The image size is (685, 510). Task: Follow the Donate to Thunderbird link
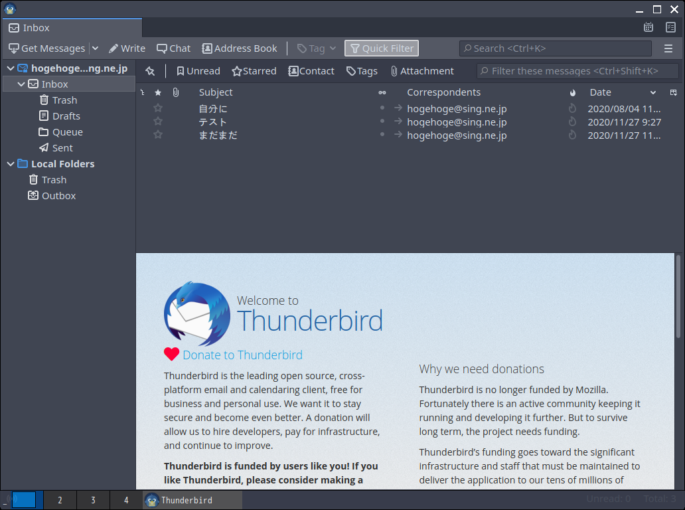[x=242, y=355]
